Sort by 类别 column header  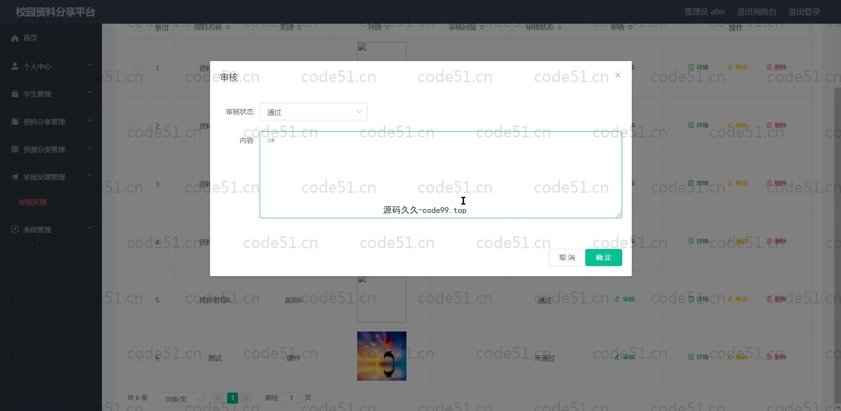point(290,27)
